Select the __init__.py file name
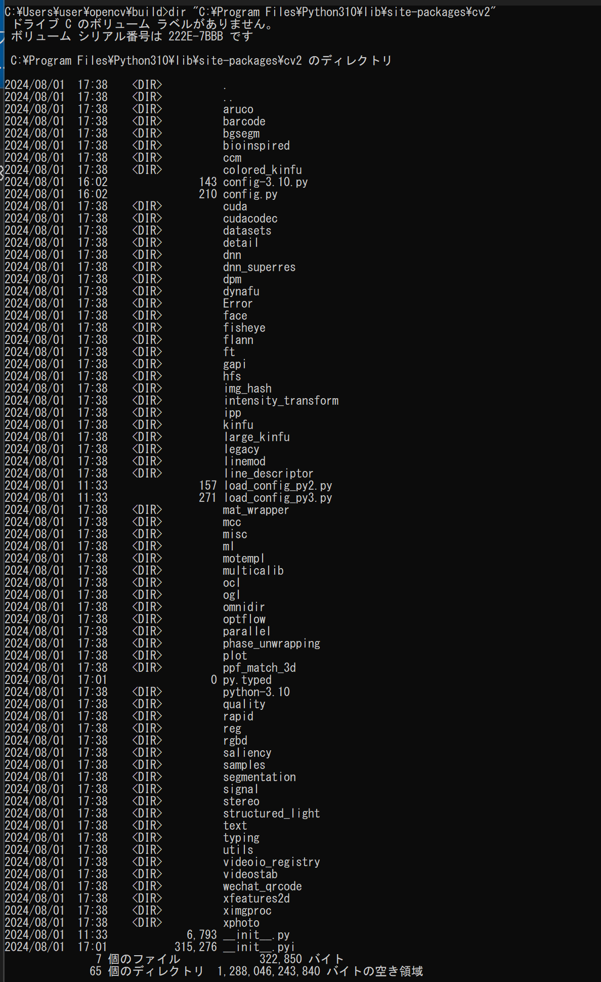Image resolution: width=601 pixels, height=982 pixels. click(x=256, y=935)
